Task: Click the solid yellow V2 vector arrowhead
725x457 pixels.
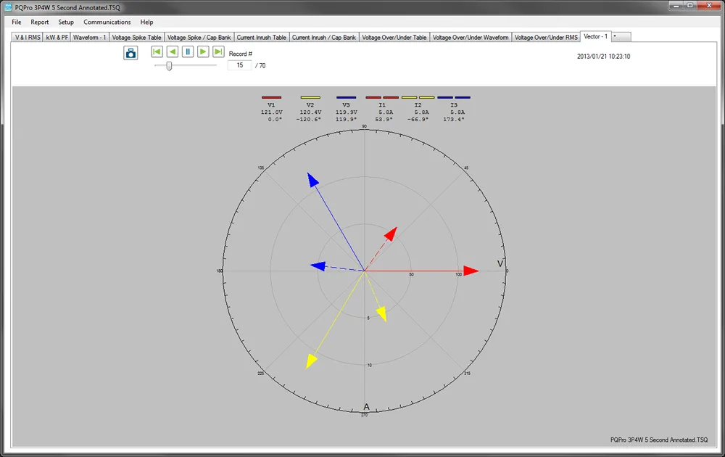Action: point(311,361)
